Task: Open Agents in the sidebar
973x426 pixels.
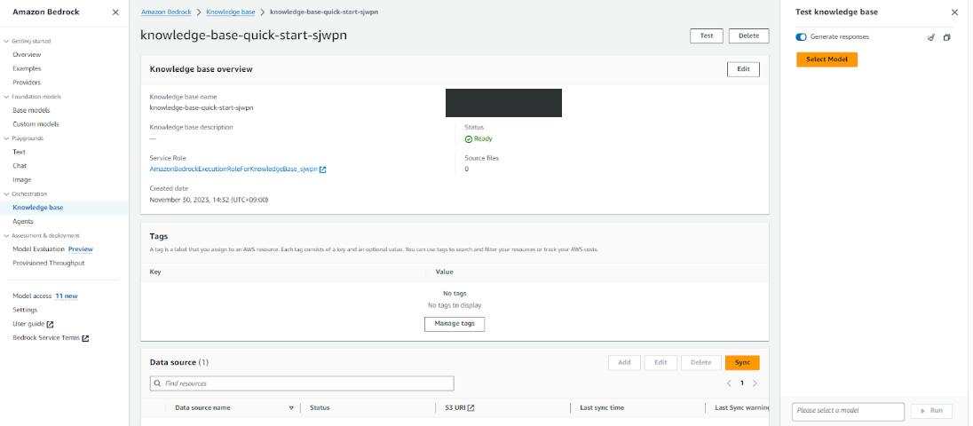Action: [x=22, y=222]
